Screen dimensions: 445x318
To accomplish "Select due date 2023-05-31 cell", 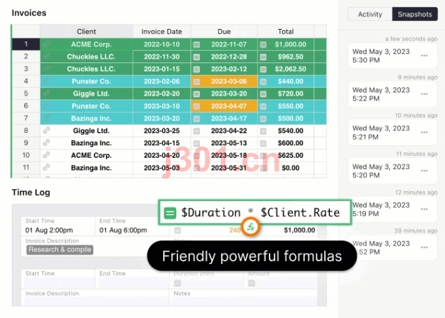I will click(224, 168).
